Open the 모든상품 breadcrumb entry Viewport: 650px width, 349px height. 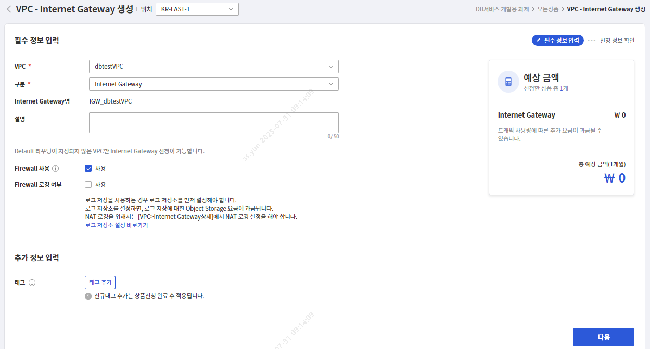point(547,9)
